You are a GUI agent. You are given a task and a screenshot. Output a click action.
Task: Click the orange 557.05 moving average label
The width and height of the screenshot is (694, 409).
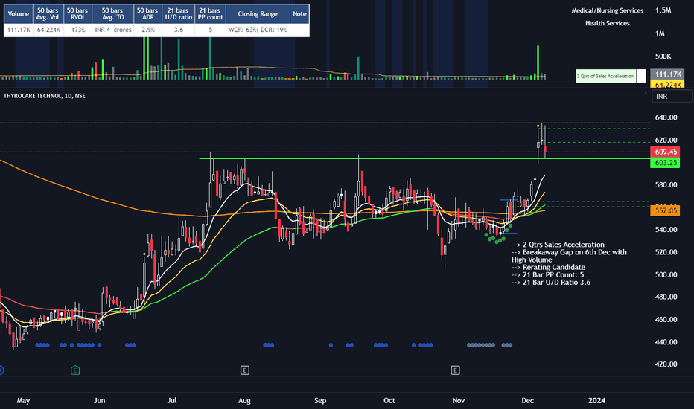click(x=665, y=210)
